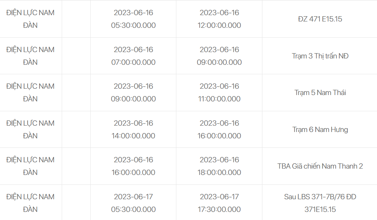The height and width of the screenshot is (220, 377).
Task: Select end time of Trạm 6 Nam Hưng row
Action: (219, 130)
